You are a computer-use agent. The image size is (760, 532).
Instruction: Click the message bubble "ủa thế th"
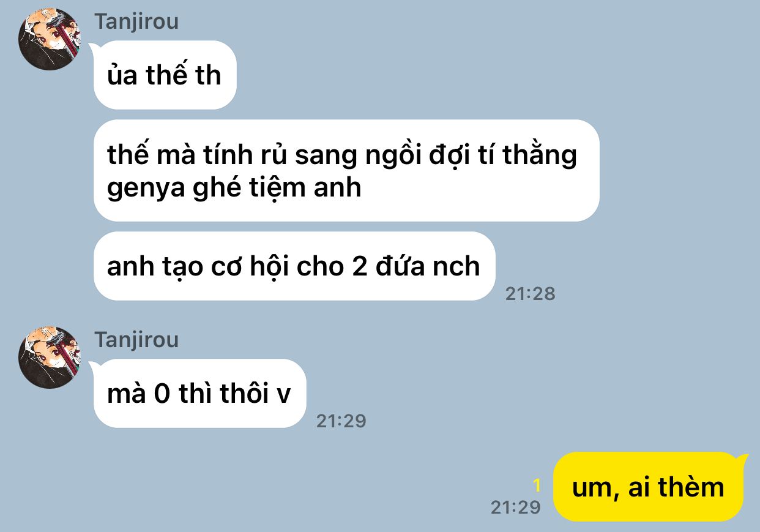point(165,75)
